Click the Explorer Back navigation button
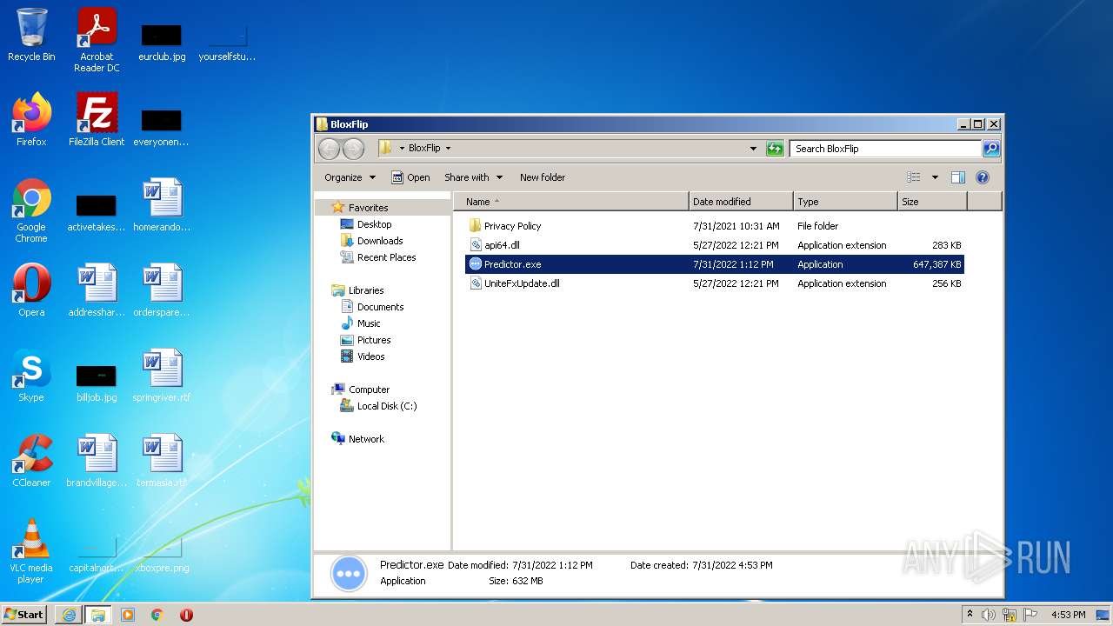This screenshot has width=1113, height=626. pyautogui.click(x=329, y=149)
